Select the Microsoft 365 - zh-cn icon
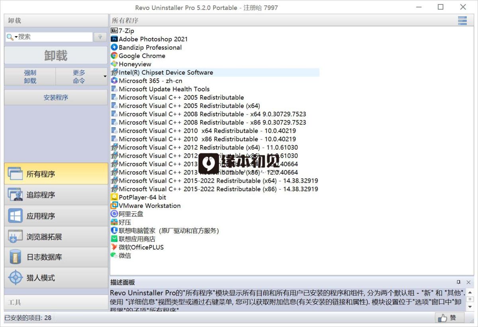Screen dimensions: 478x327 114,81
